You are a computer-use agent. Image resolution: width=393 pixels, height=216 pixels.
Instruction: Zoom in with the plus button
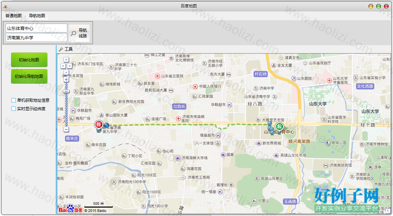click(66, 80)
